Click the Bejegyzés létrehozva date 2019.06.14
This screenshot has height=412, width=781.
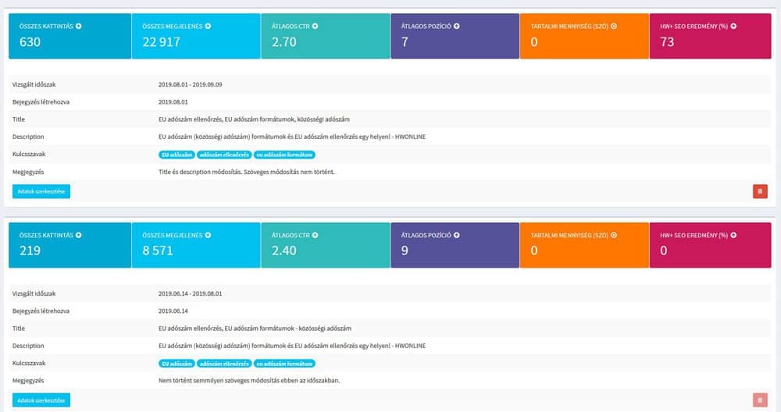pos(173,311)
